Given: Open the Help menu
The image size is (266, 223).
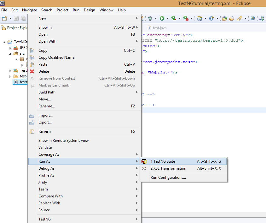Looking at the screenshot, I should [122, 10].
